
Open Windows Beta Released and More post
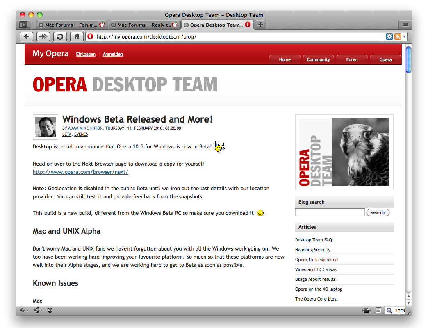click(137, 119)
